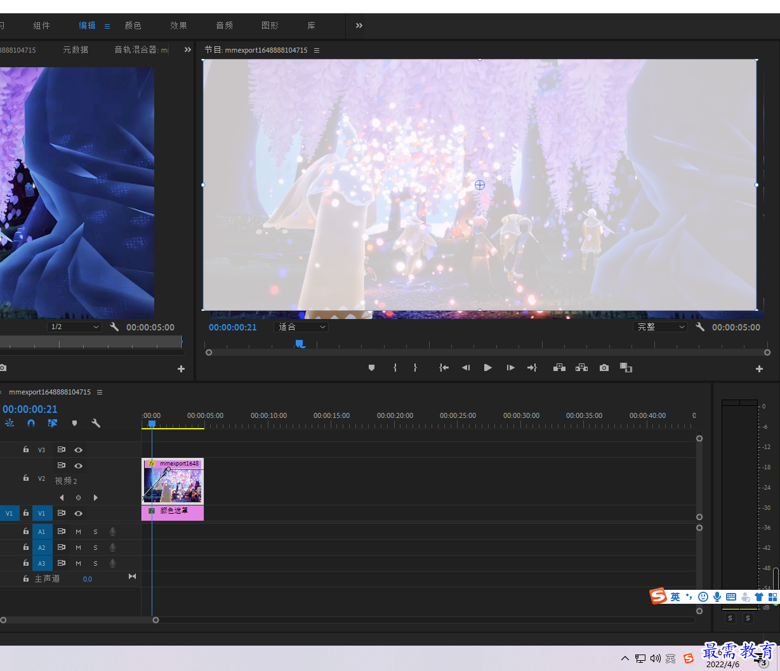Open timeline display settings wrench
The width and height of the screenshot is (780, 671).
tap(96, 423)
